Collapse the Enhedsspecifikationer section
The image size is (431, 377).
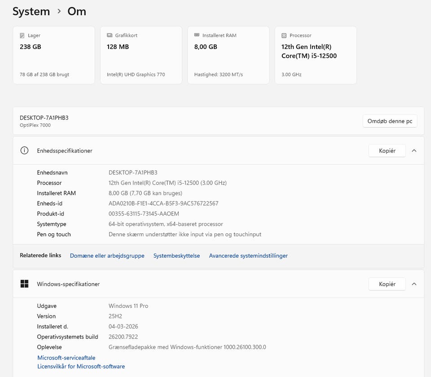pos(414,151)
